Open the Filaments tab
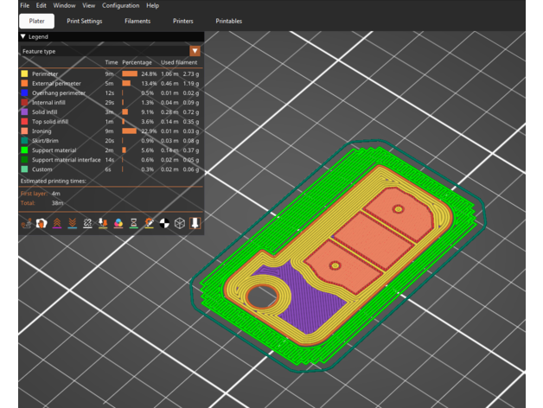 tap(137, 21)
